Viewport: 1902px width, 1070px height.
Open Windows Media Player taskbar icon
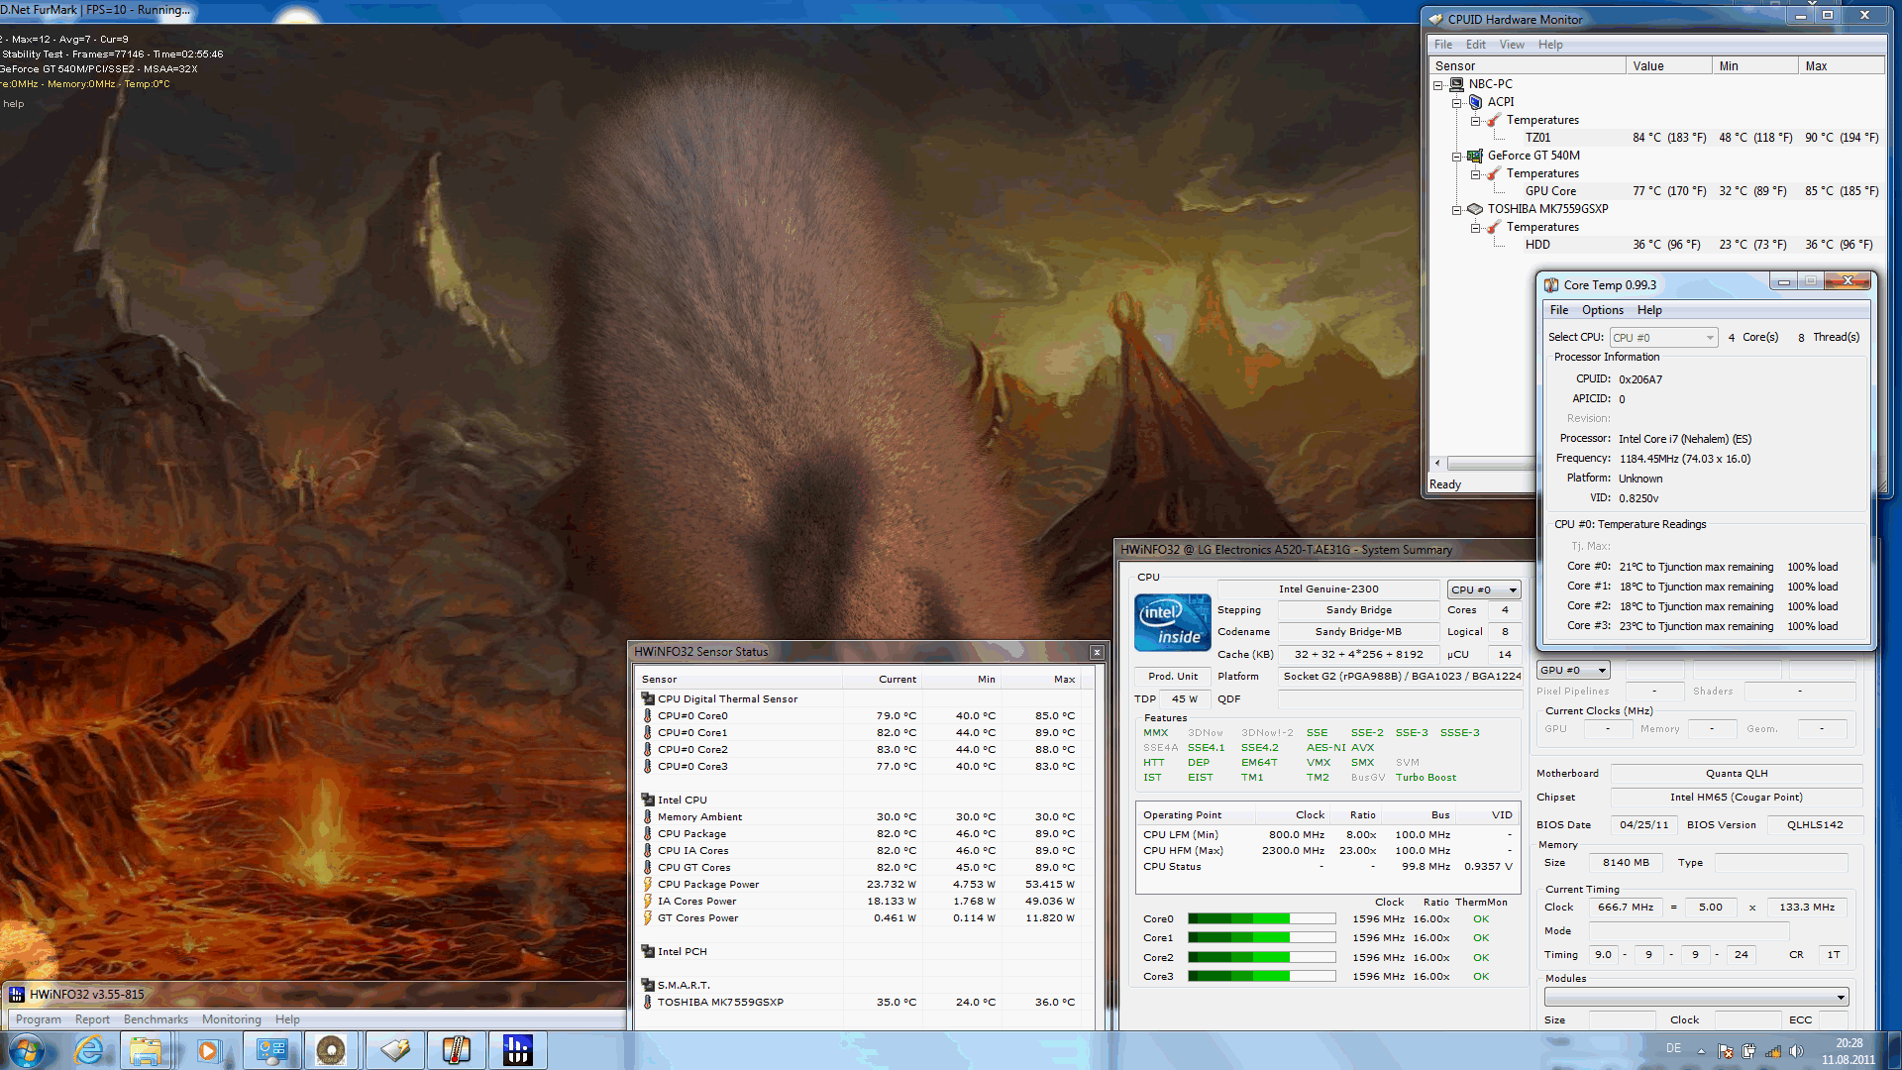pos(208,1050)
